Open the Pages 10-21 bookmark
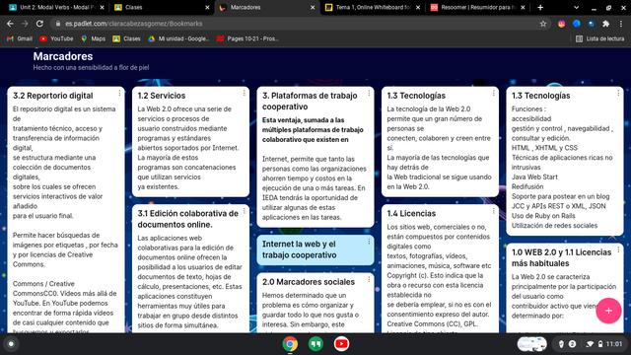Image resolution: width=631 pixels, height=355 pixels. pos(247,38)
